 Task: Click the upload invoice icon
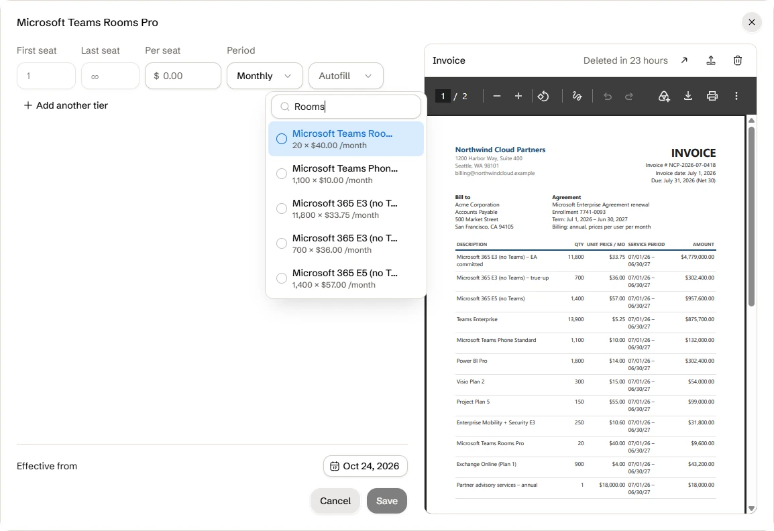711,60
